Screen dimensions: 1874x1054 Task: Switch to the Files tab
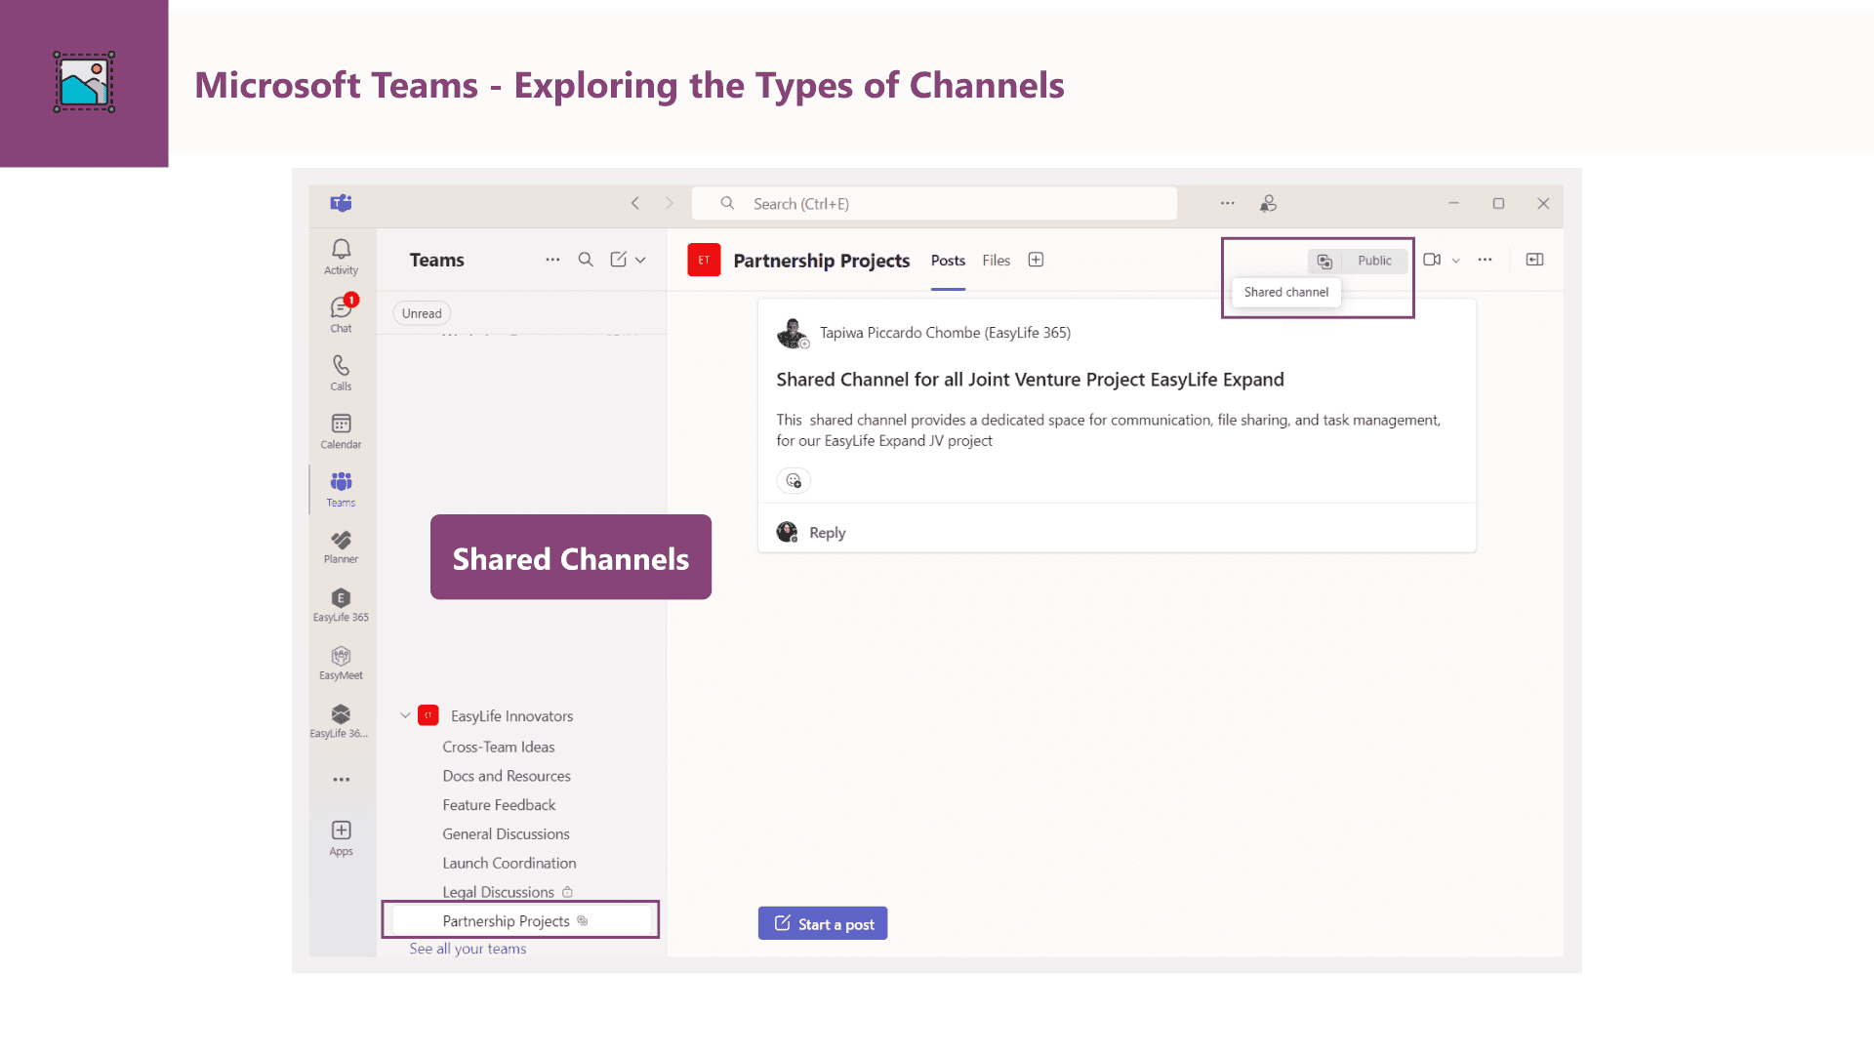point(996,261)
